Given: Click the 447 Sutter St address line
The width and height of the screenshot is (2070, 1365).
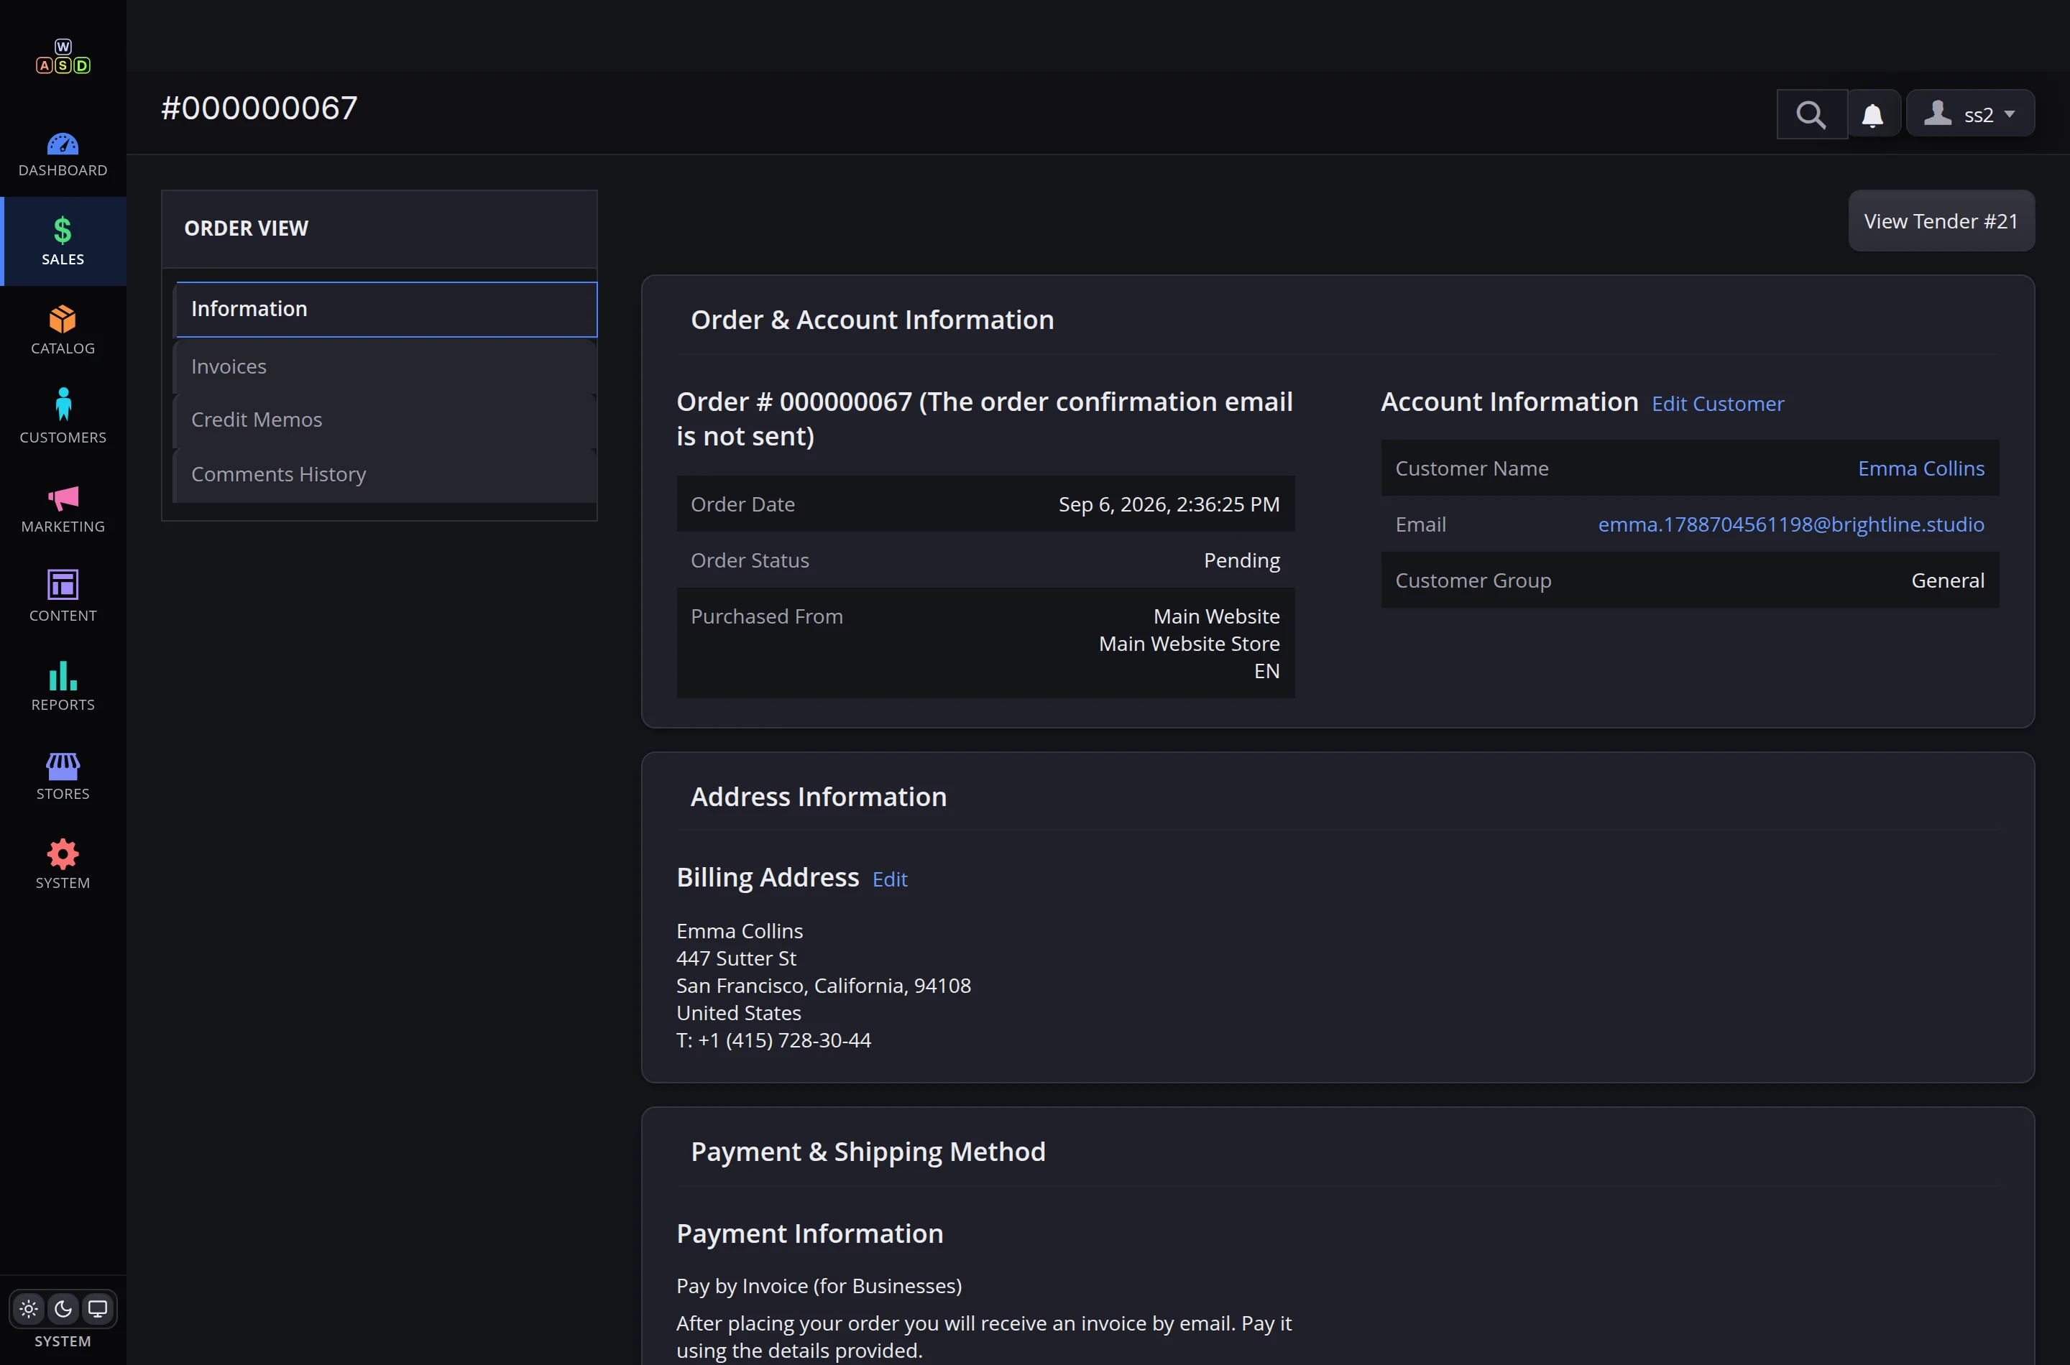Looking at the screenshot, I should click(x=736, y=958).
